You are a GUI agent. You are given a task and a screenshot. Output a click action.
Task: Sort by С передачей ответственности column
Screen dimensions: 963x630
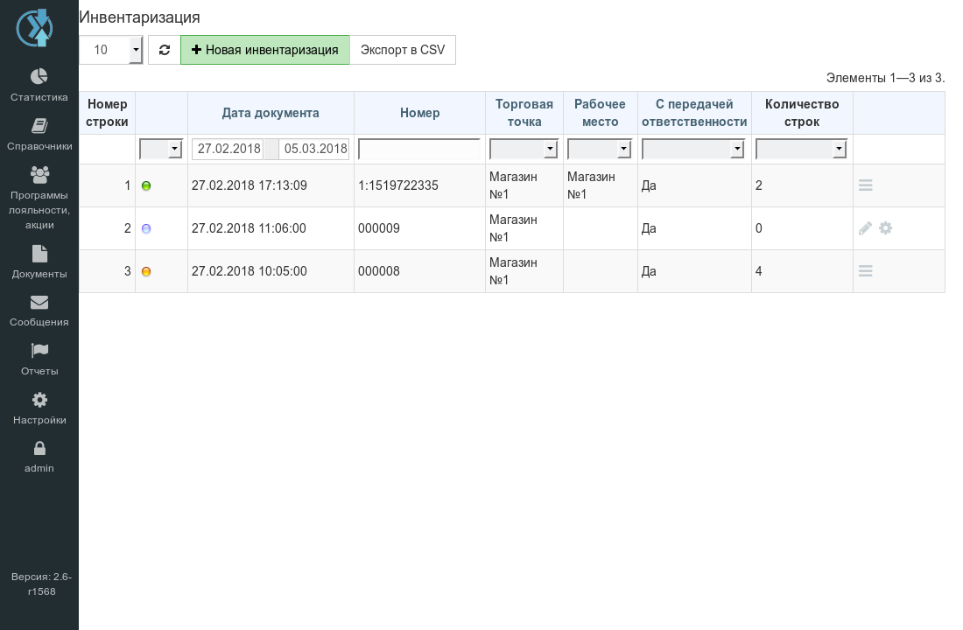694,113
